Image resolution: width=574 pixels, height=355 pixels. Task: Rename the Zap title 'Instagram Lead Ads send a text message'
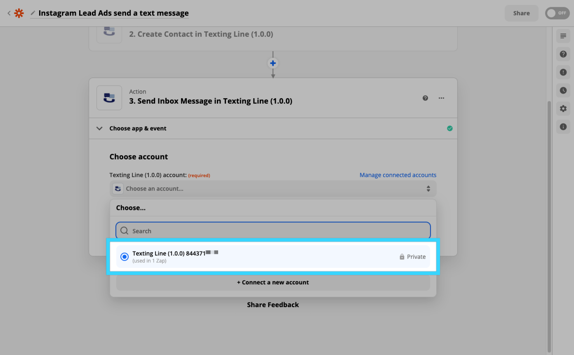tap(113, 13)
